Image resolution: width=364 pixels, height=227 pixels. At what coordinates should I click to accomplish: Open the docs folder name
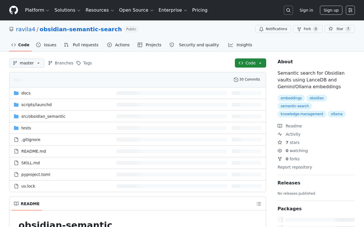(26, 93)
